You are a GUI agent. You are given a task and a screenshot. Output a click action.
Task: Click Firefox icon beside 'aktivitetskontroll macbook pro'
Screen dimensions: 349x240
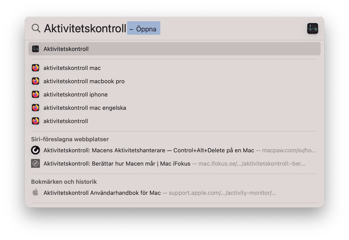tap(36, 81)
